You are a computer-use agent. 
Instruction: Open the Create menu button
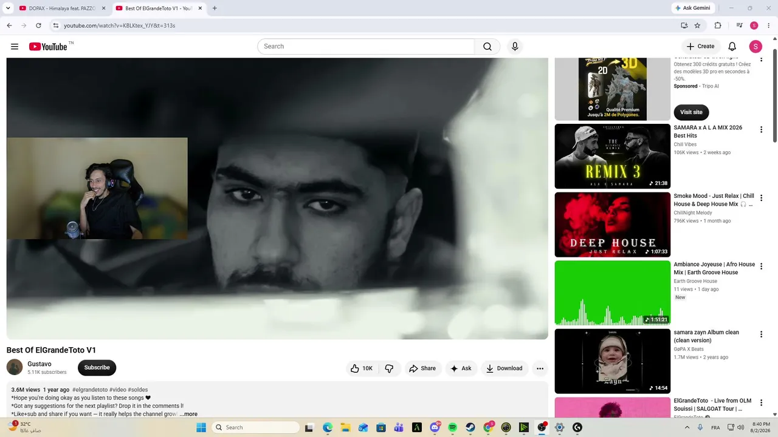pos(700,47)
